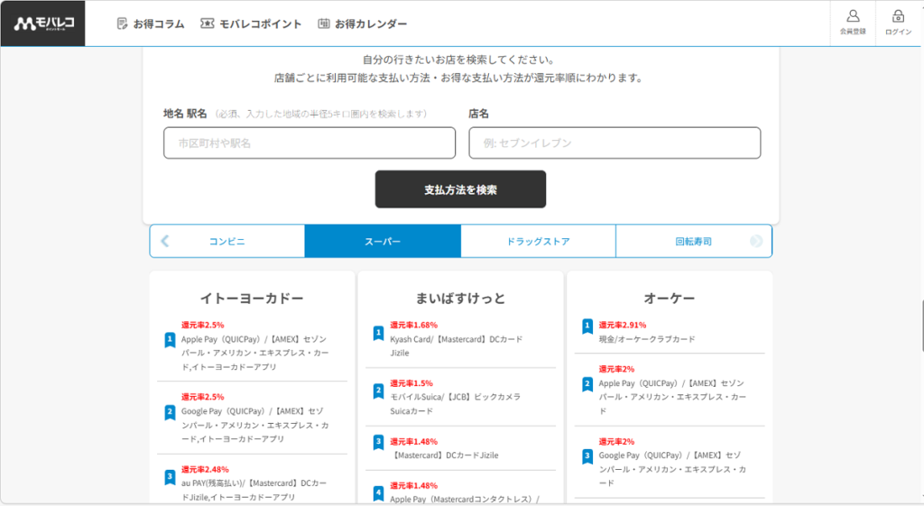Focus the 店名 input field
The height and width of the screenshot is (506, 924).
pyautogui.click(x=614, y=143)
